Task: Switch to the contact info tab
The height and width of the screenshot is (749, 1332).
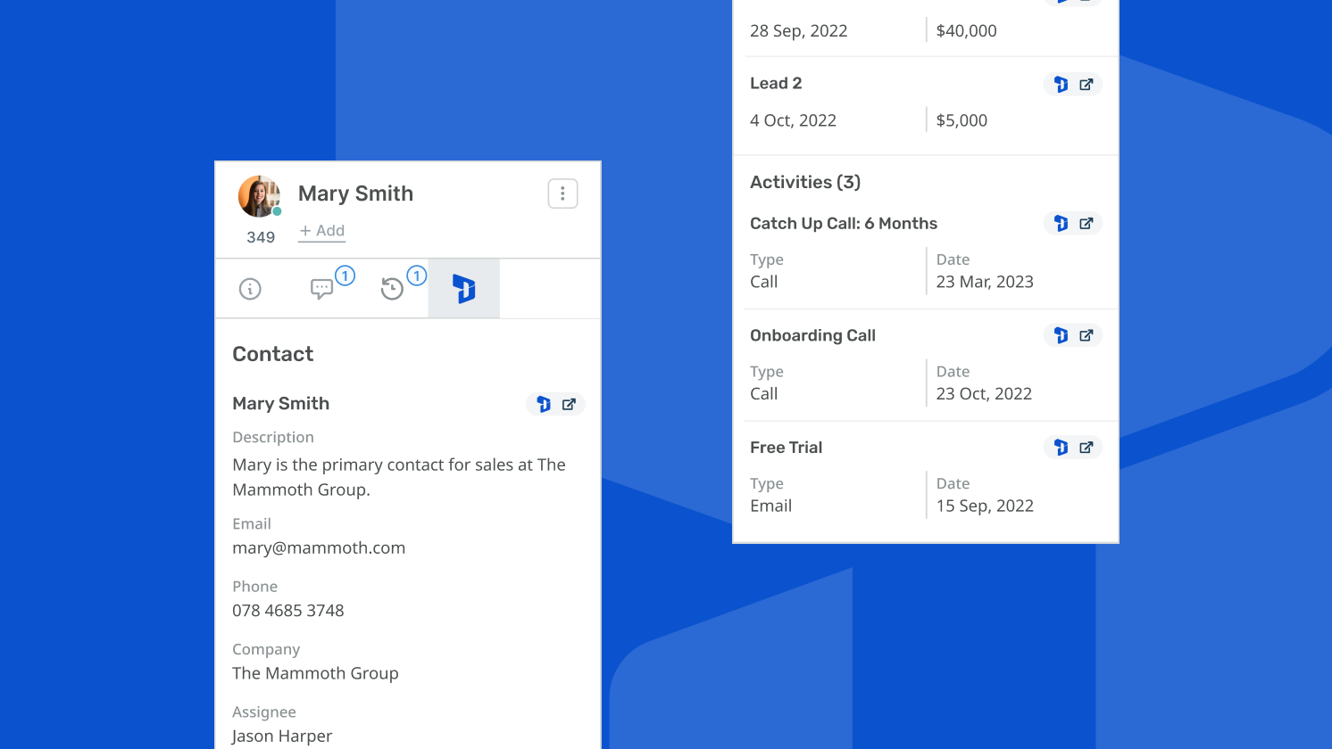Action: [250, 289]
